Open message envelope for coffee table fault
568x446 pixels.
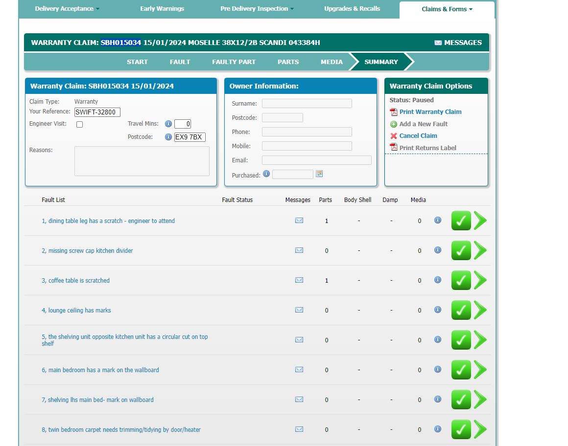click(x=299, y=280)
